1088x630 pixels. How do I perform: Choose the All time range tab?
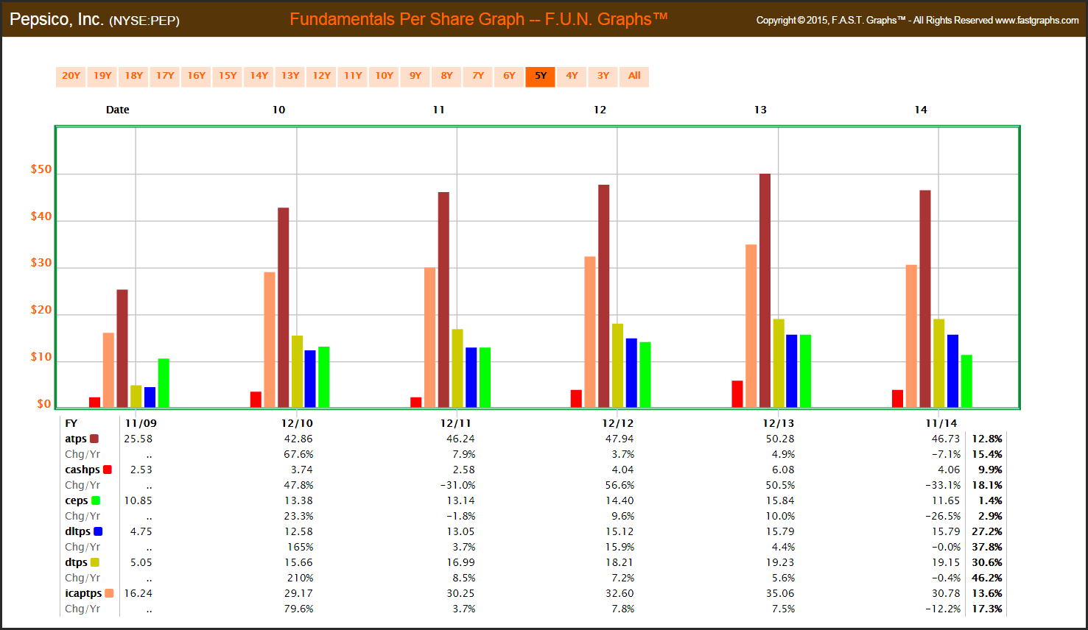634,77
